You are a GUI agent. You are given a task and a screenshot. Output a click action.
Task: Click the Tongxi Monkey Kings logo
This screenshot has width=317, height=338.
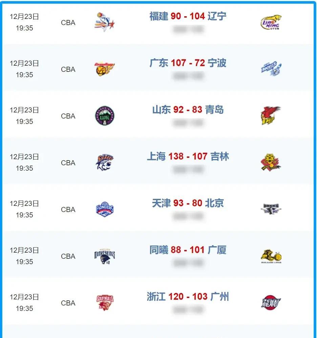coord(104,256)
